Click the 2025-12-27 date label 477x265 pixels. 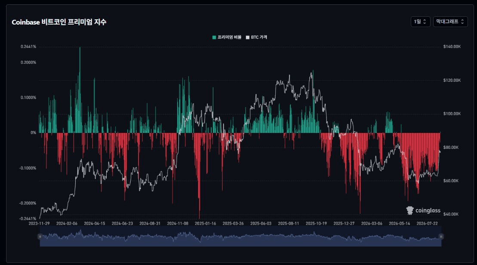click(x=344, y=223)
